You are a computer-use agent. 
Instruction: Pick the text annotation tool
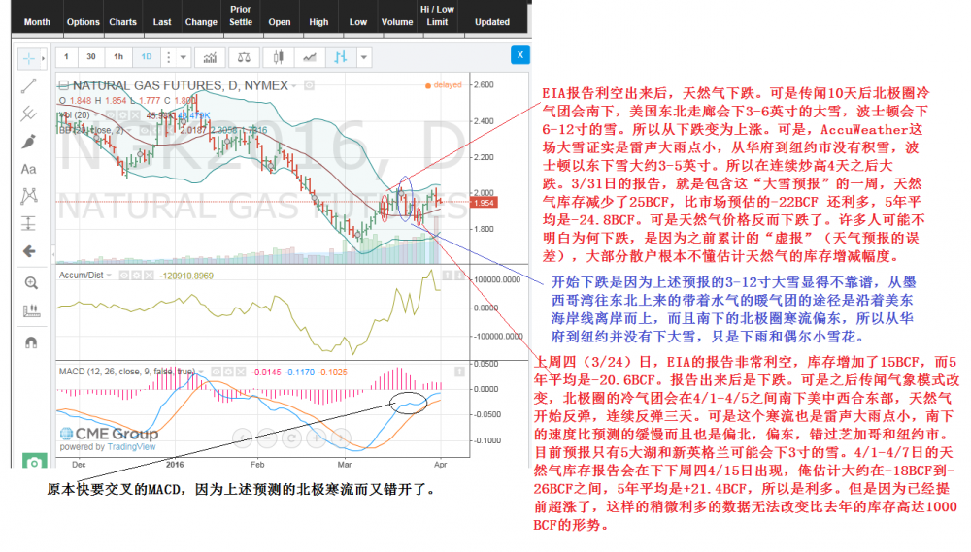pos(30,169)
